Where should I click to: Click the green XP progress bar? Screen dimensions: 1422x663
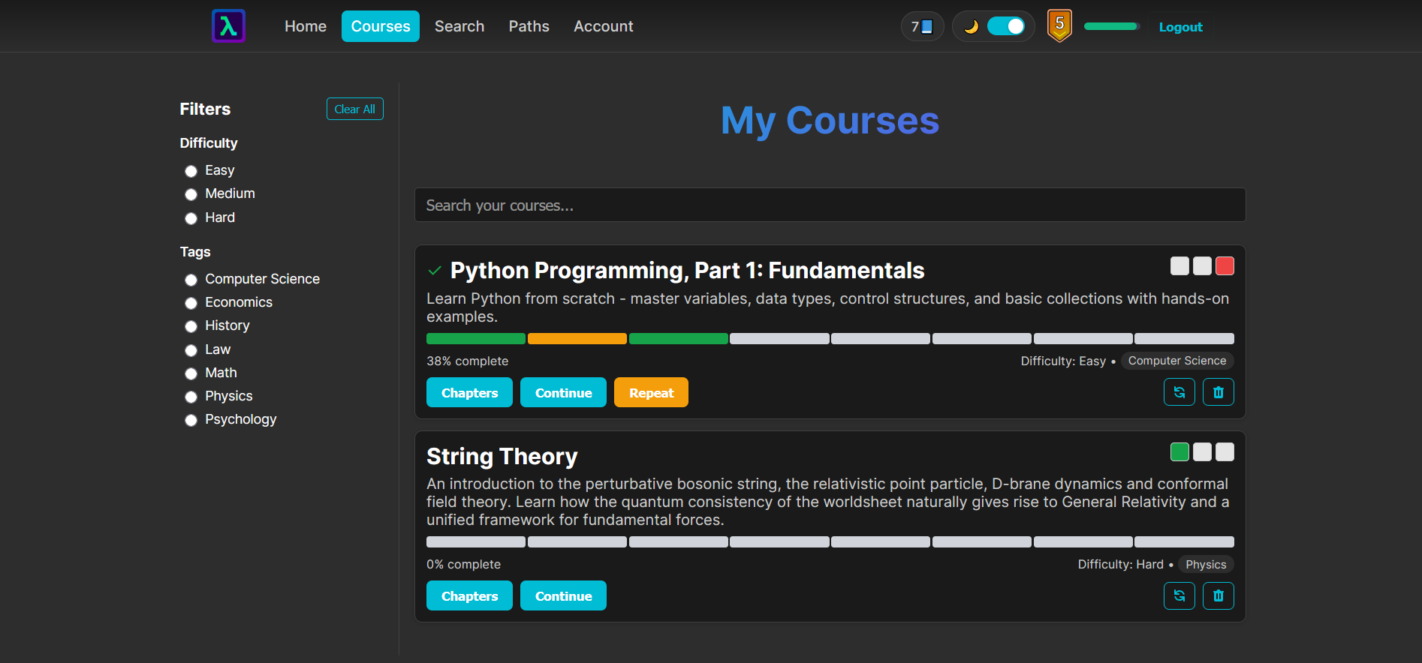[x=1111, y=26]
